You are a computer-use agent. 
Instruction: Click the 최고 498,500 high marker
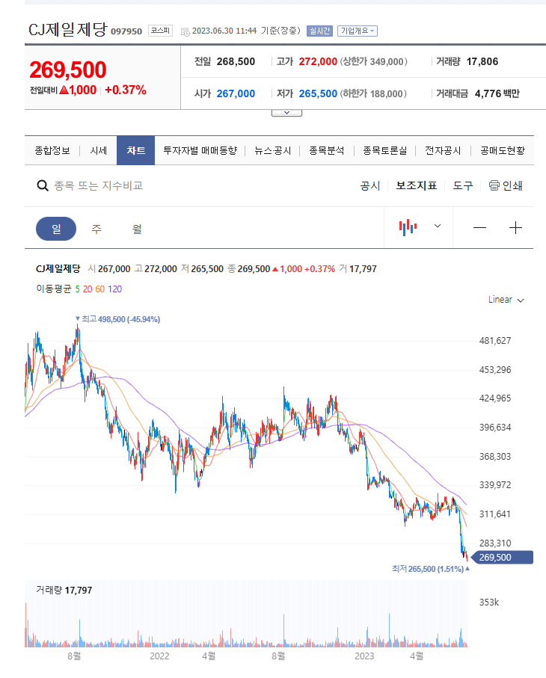tap(117, 319)
